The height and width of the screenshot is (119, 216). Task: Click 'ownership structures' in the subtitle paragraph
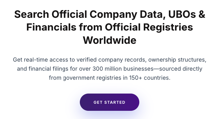pos(177,60)
